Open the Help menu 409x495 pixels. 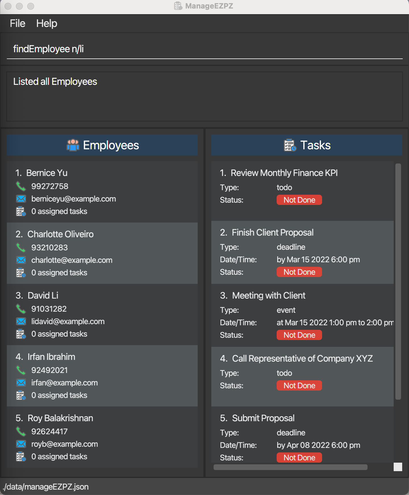47,23
